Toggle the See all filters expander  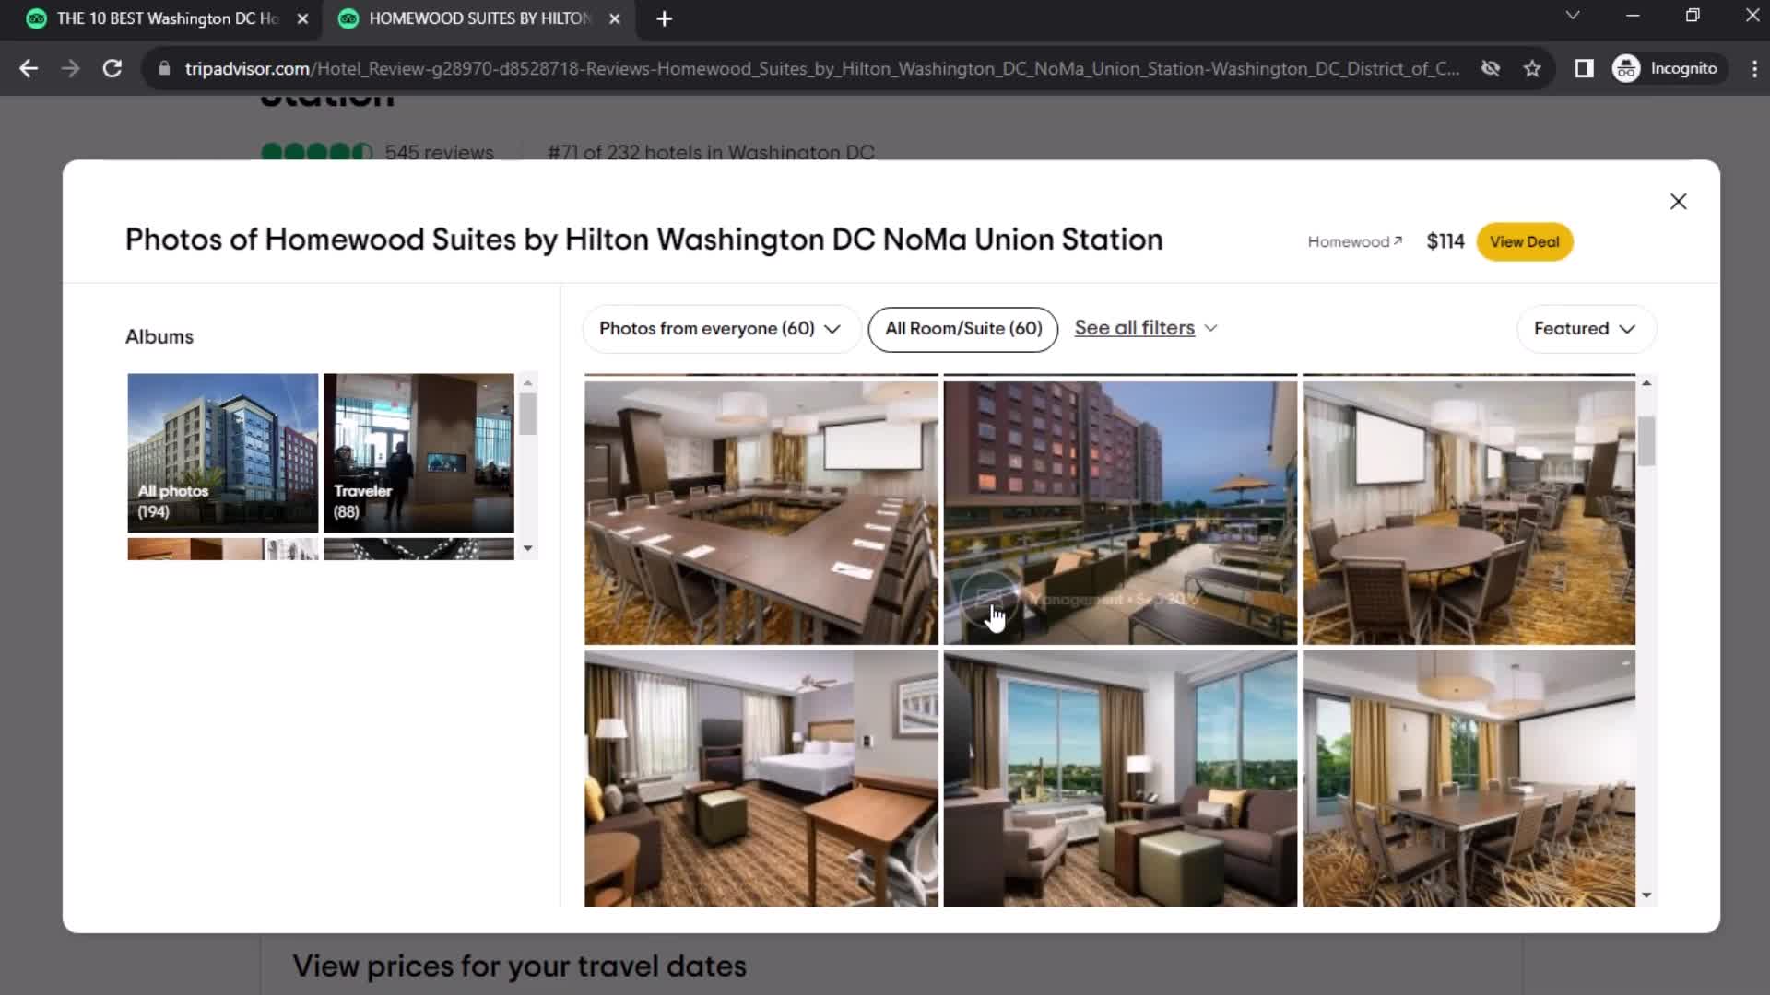pyautogui.click(x=1144, y=328)
